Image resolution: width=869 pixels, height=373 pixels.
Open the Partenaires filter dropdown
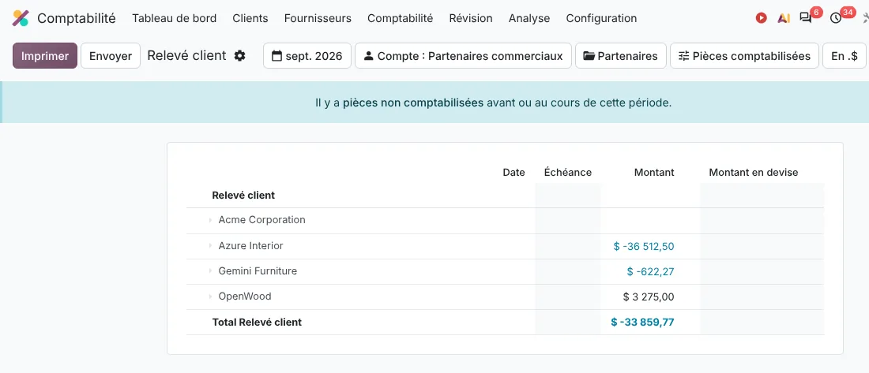(x=621, y=55)
